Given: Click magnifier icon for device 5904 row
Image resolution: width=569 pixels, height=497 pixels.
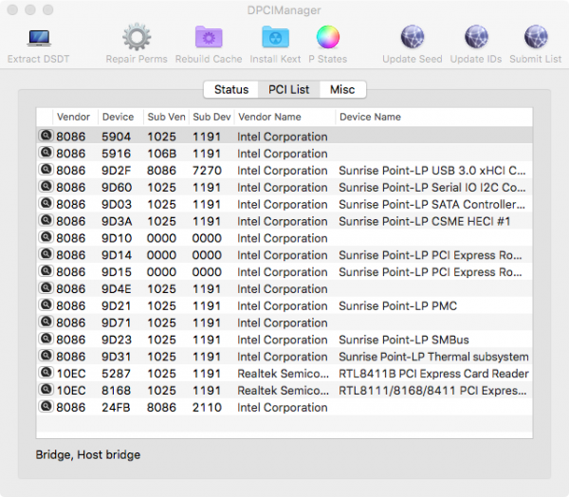Looking at the screenshot, I should click(x=45, y=137).
